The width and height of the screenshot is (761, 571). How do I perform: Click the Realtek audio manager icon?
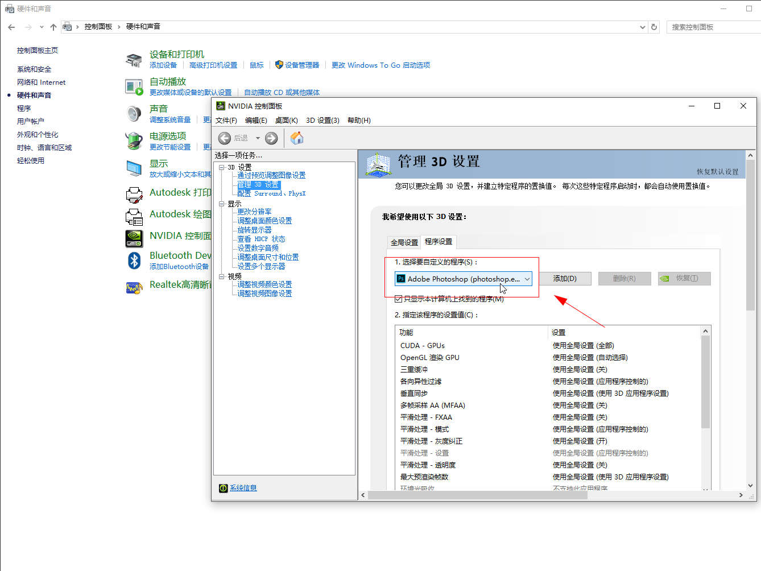point(134,288)
